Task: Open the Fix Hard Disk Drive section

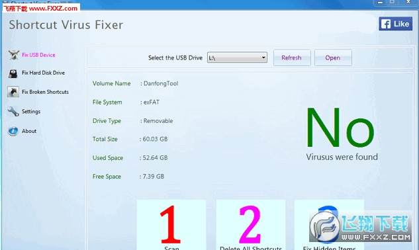Action: point(43,73)
